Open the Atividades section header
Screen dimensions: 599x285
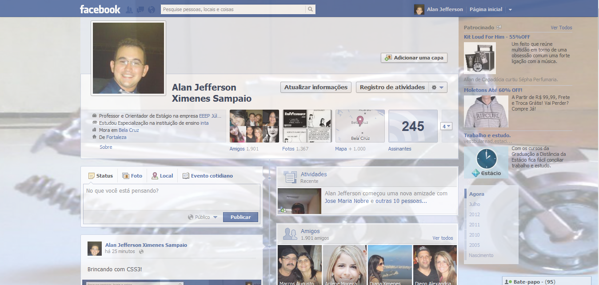pyautogui.click(x=313, y=174)
